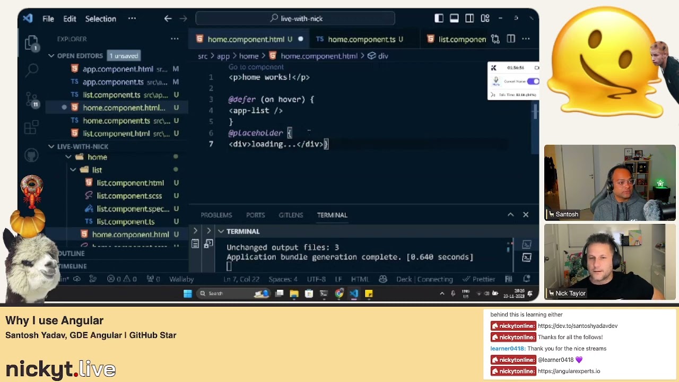Image resolution: width=679 pixels, height=382 pixels.
Task: Click the 'home' breadcrumb folder segment
Action: tap(248, 56)
